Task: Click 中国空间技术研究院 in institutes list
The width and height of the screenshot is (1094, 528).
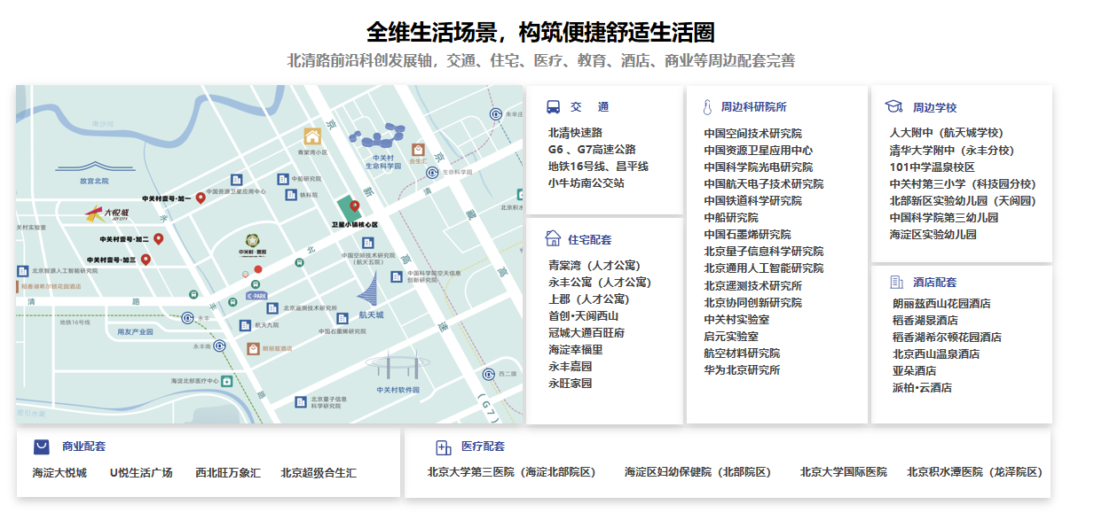Action: (x=752, y=133)
